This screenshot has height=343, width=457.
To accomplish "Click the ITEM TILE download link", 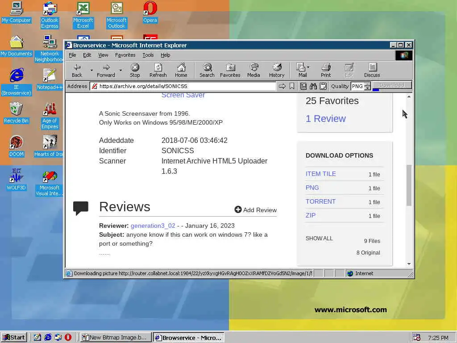I will coord(320,174).
